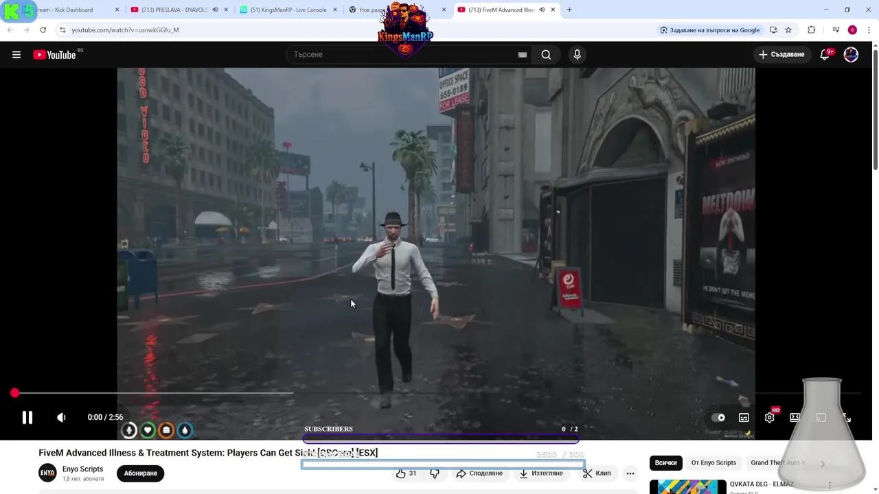Open the media control button in toolbar
The width and height of the screenshot is (879, 494).
tap(836, 30)
